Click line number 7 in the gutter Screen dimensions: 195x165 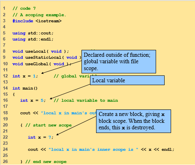[4, 45]
